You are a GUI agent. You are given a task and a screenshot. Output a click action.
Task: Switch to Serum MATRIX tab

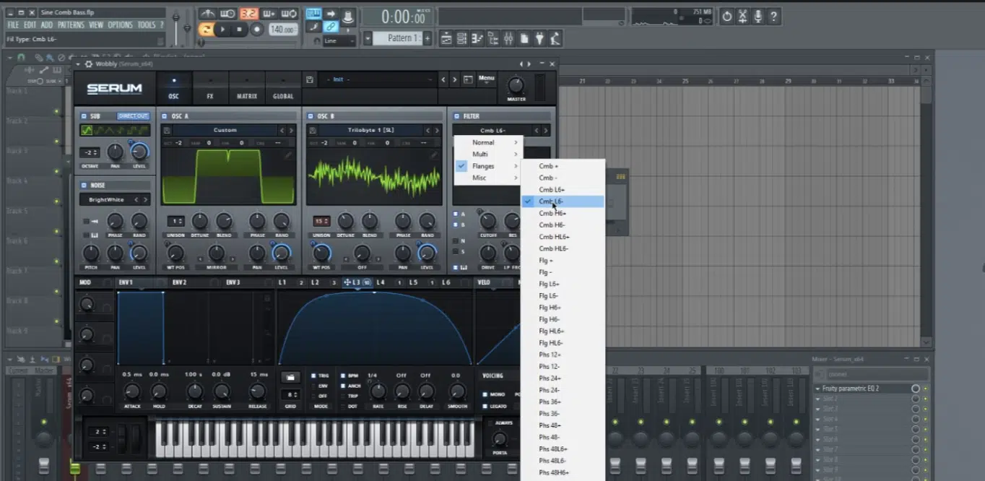point(247,87)
